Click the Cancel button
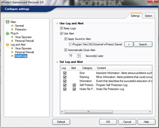This screenshot has width=159, height=128. [127, 122]
